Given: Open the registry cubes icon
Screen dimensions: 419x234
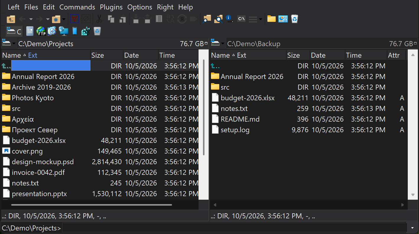Looking at the screenshot, I should click(86, 31).
